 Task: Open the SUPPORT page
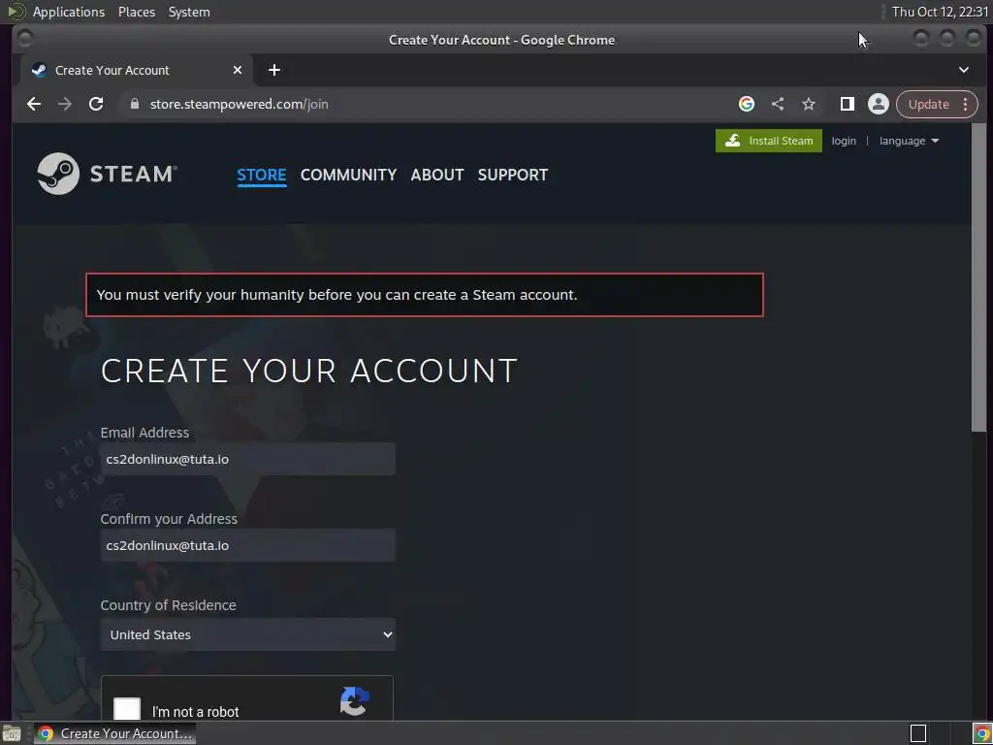pos(513,175)
